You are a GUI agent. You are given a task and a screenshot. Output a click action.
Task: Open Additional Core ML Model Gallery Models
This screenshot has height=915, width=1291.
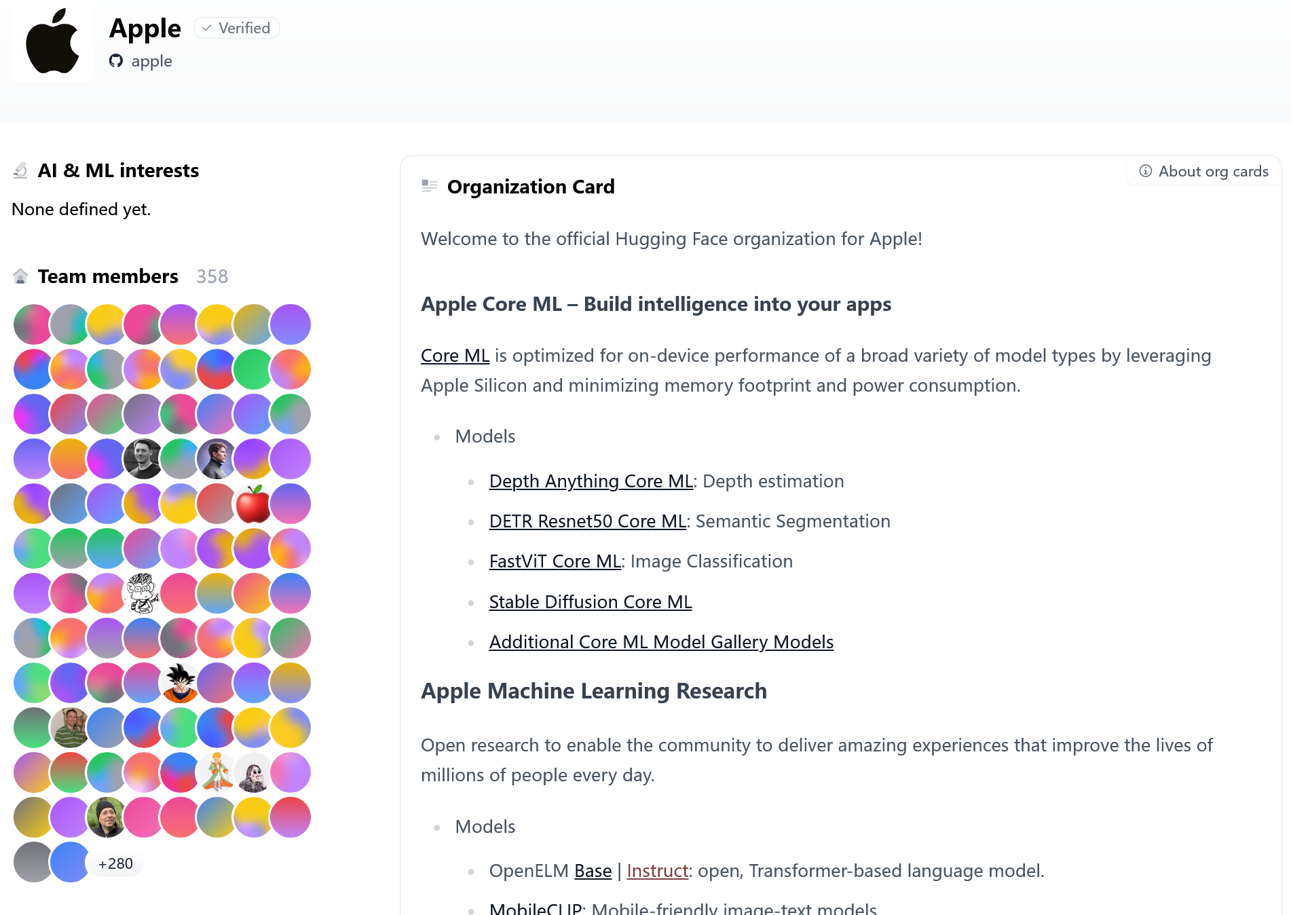pyautogui.click(x=661, y=642)
